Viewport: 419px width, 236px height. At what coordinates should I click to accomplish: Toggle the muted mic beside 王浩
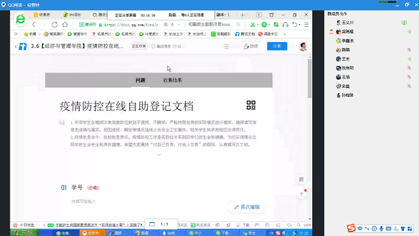(409, 77)
